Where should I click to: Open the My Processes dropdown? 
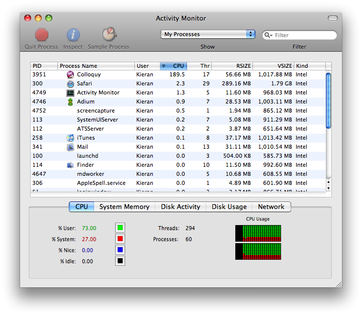pos(208,34)
